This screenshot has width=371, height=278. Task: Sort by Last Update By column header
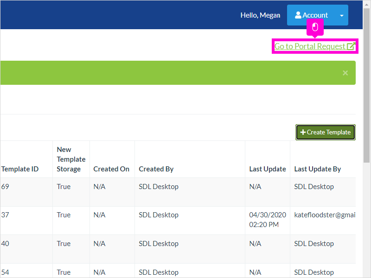[318, 169]
